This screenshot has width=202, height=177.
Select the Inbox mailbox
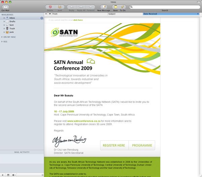click(x=22, y=18)
